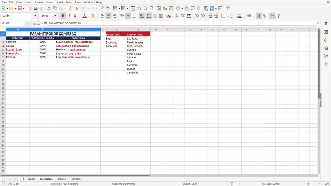The height and width of the screenshot is (186, 331).
Task: Open the Calibri font name dropdown
Action: pos(35,16)
